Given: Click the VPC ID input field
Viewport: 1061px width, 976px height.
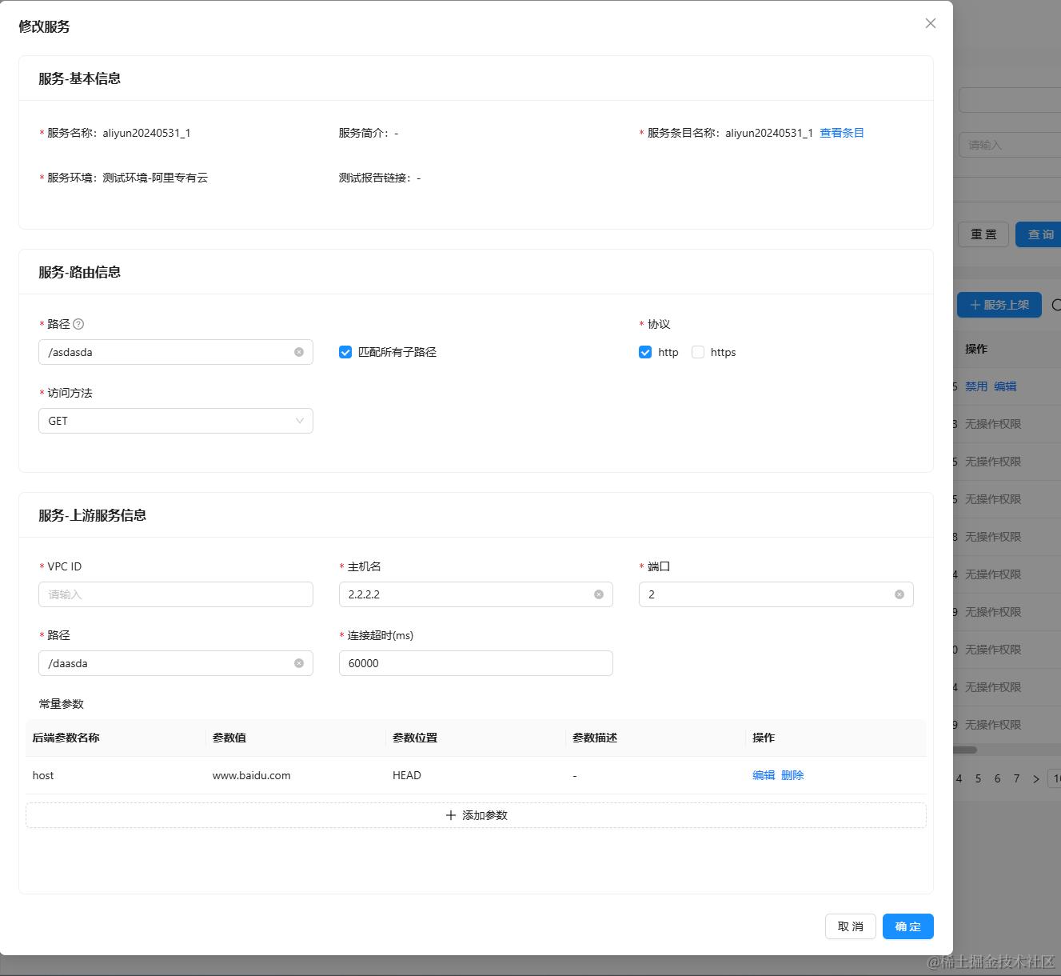Looking at the screenshot, I should click(176, 594).
